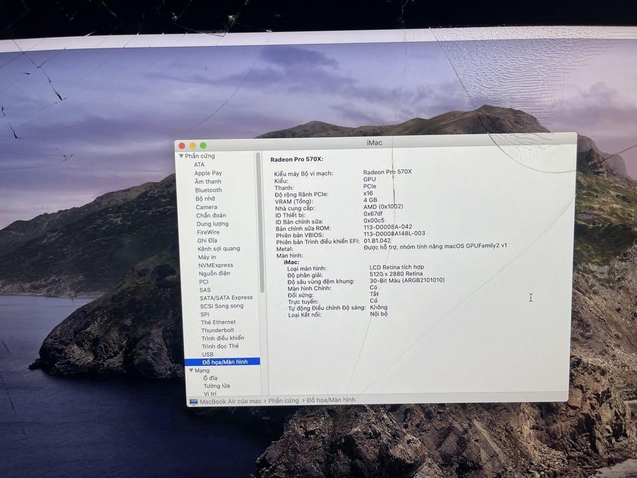
Task: Click the Kiểu value GPU
Action: tap(370, 179)
